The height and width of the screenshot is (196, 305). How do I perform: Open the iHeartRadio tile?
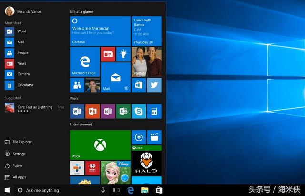pyautogui.click(x=92, y=168)
